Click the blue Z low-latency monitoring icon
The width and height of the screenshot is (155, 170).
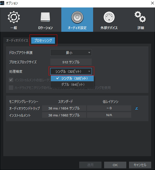point(137,108)
